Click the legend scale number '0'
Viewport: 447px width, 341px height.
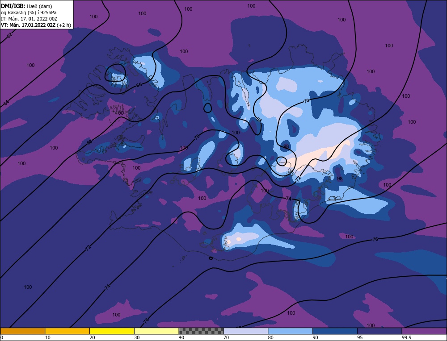[2, 337]
